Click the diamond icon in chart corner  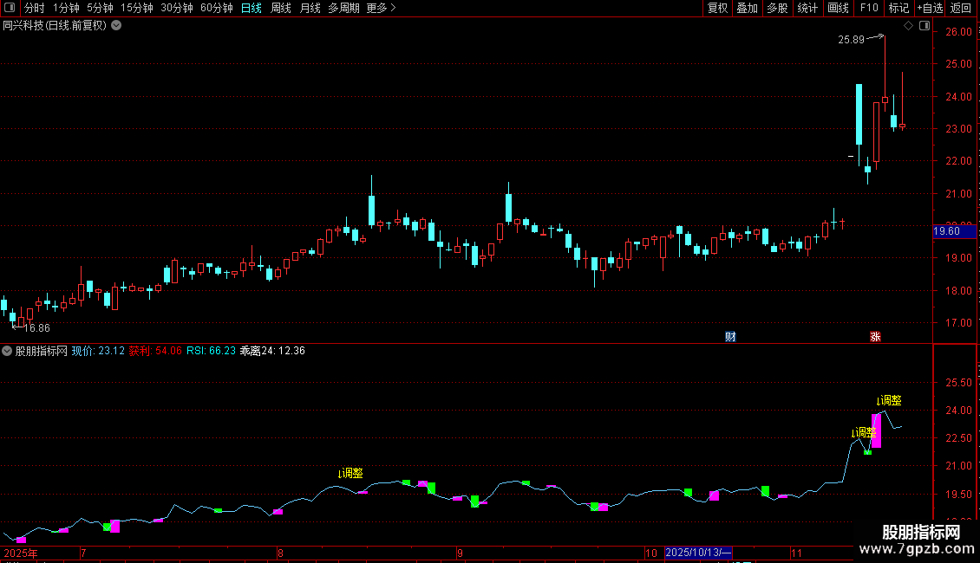909,26
